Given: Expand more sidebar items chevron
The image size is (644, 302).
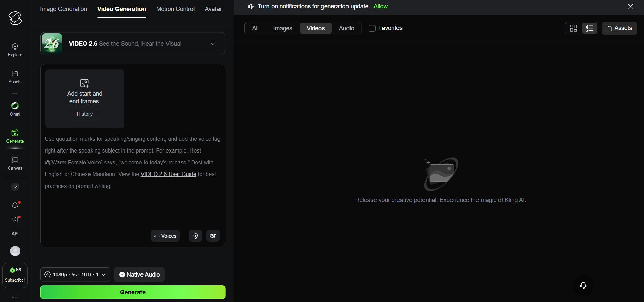Looking at the screenshot, I should [x=15, y=187].
